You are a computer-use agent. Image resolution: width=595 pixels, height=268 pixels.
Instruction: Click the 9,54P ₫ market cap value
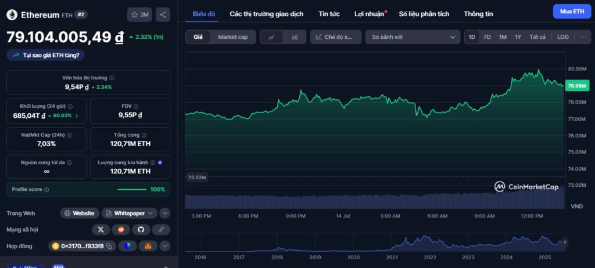click(x=77, y=87)
